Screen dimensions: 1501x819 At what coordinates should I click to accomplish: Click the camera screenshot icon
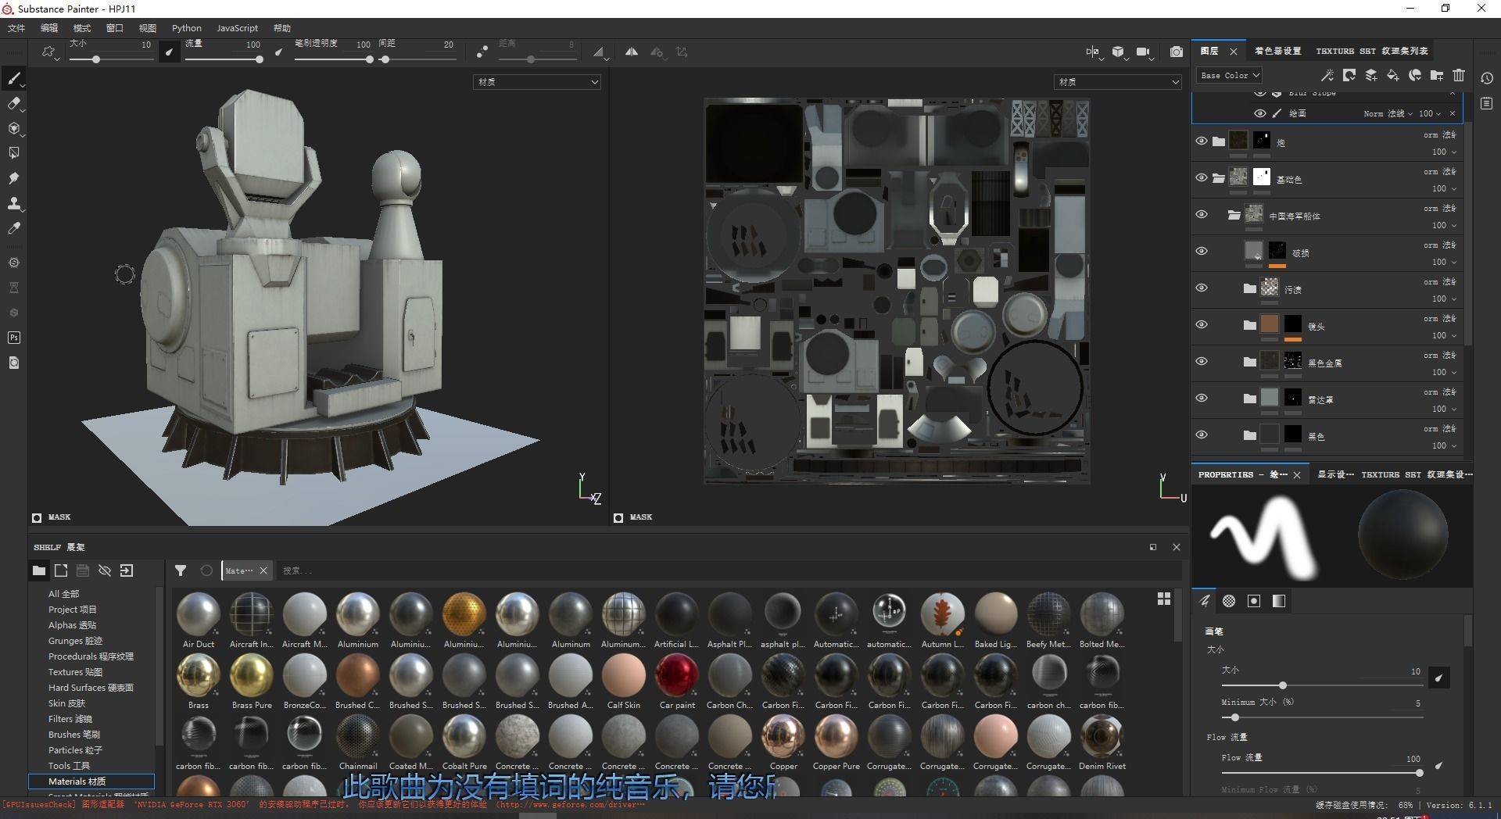(1176, 52)
